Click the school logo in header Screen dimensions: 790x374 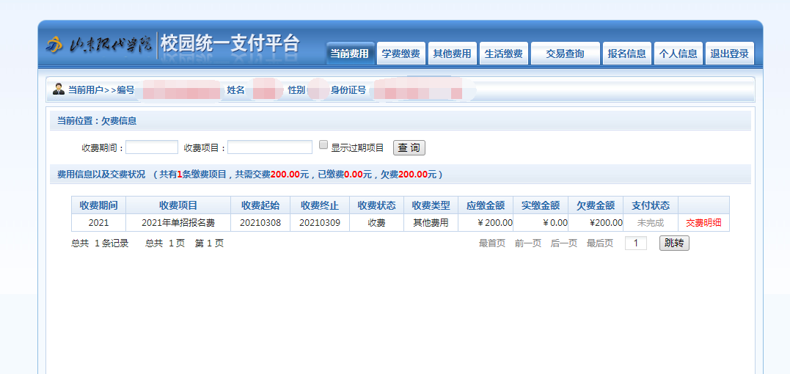click(x=98, y=45)
